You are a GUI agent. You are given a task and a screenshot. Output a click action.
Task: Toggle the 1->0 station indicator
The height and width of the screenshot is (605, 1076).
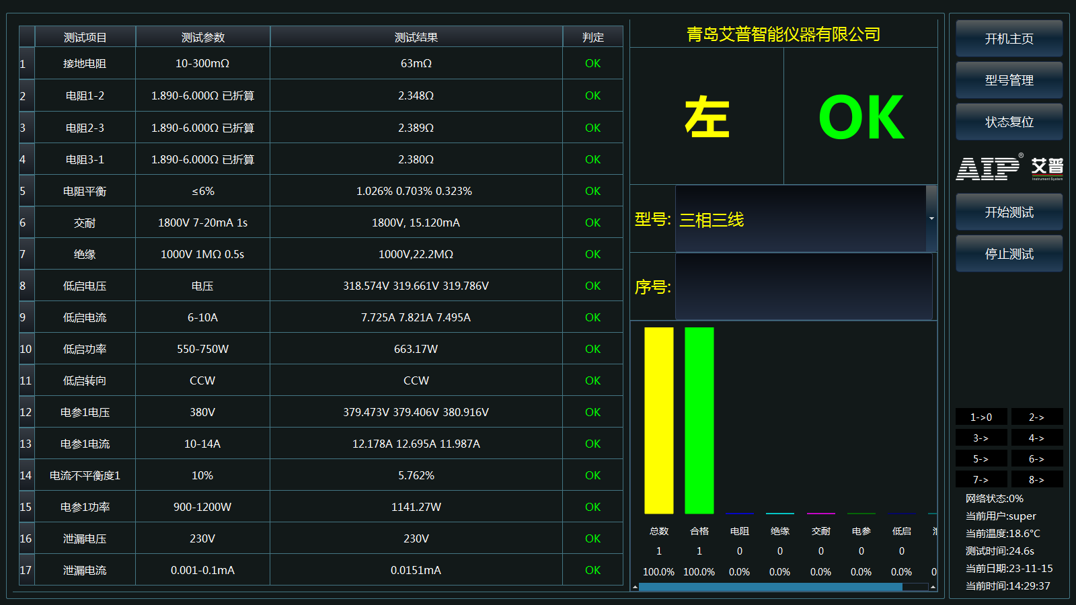coord(981,417)
